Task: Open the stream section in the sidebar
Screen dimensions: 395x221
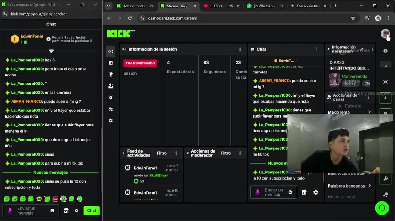Action: click(x=111, y=51)
